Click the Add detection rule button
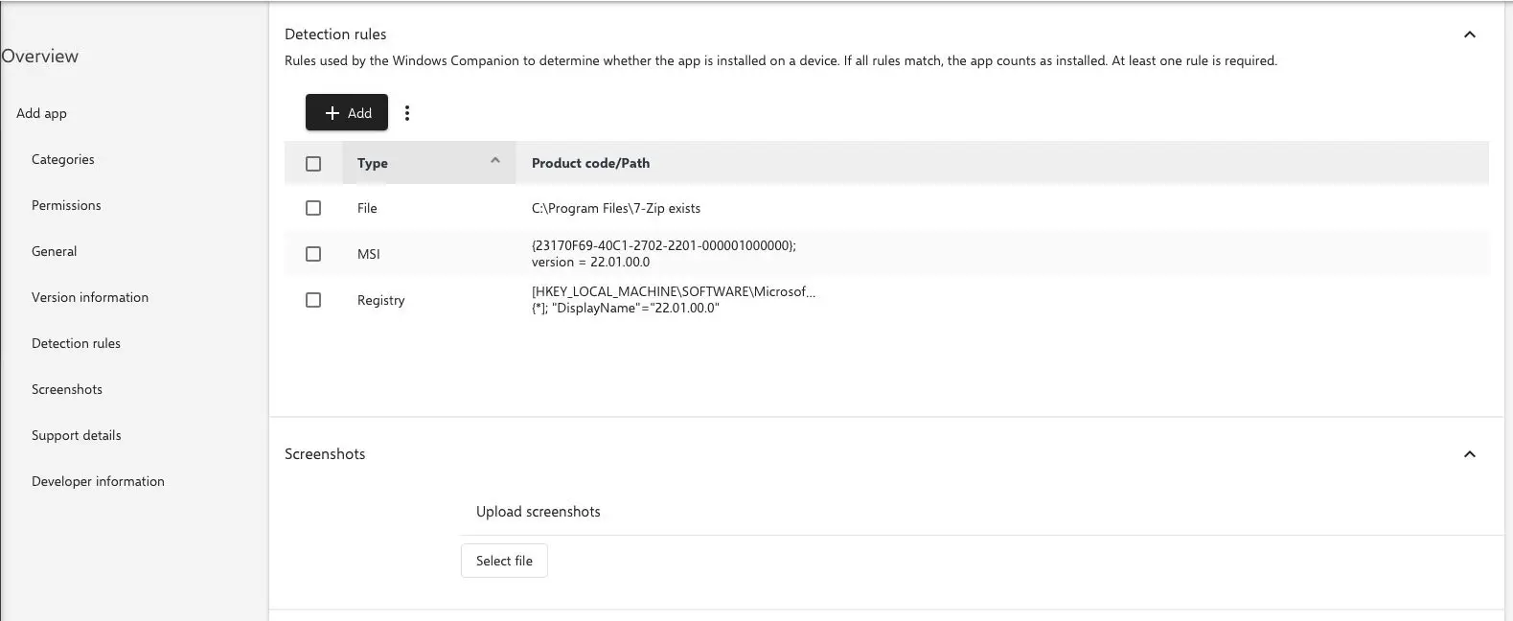The height and width of the screenshot is (621, 1513). 347,113
